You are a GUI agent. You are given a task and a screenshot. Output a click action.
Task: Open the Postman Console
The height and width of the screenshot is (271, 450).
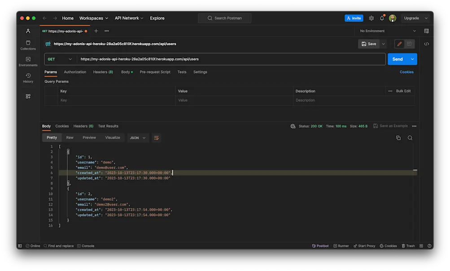click(x=85, y=245)
